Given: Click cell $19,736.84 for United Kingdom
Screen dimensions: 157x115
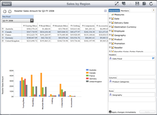Looking at the screenshot, I should coord(74,41).
